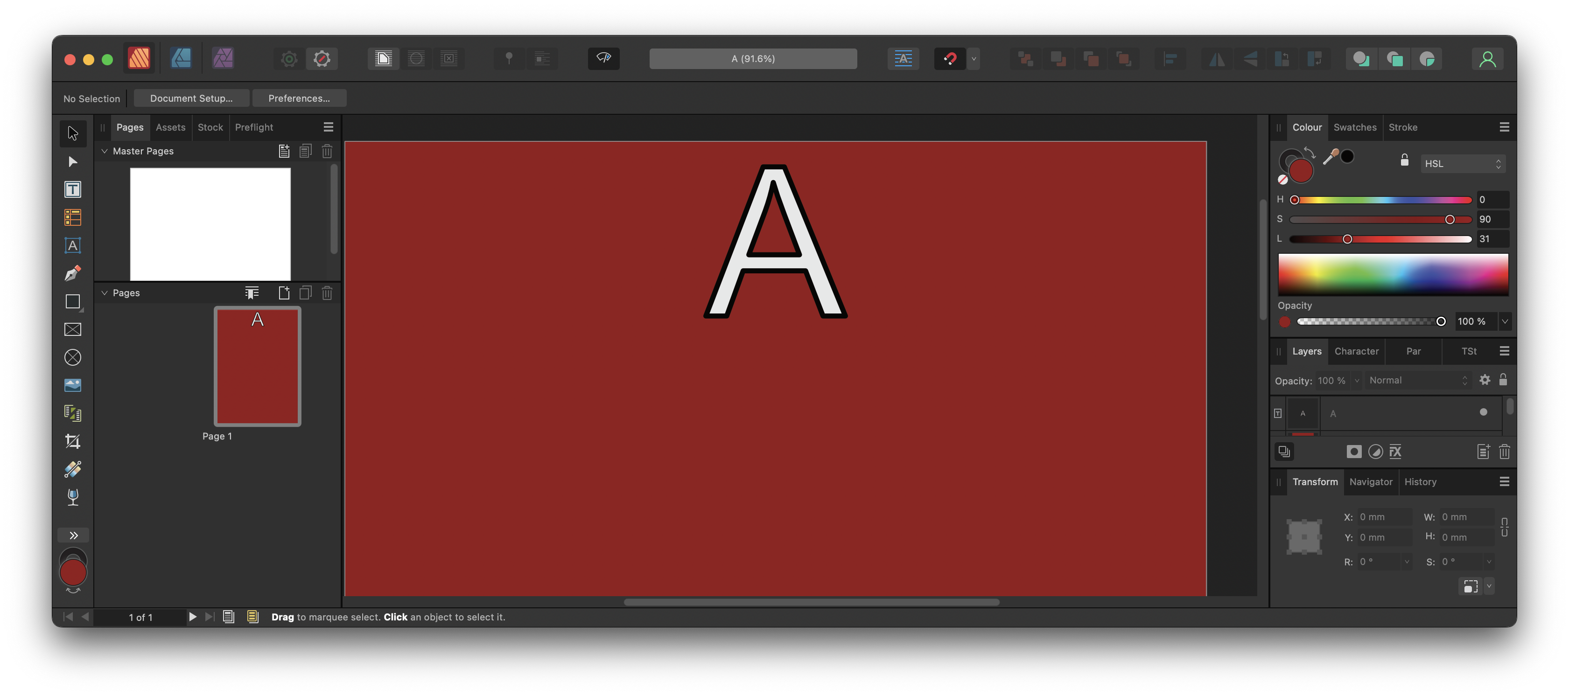Select the Transparency (wine glass) tool
This screenshot has height=696, width=1569.
click(72, 497)
